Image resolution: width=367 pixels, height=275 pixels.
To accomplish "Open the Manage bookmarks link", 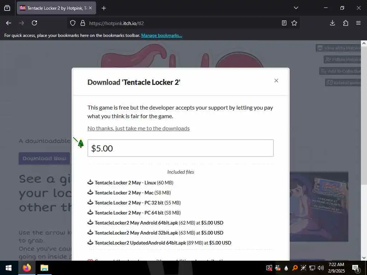I will point(162,35).
